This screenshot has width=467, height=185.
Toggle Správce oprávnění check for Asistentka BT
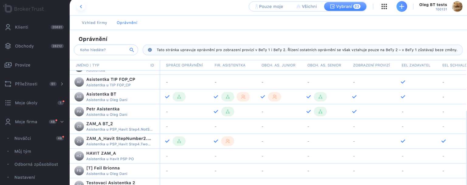tap(167, 97)
